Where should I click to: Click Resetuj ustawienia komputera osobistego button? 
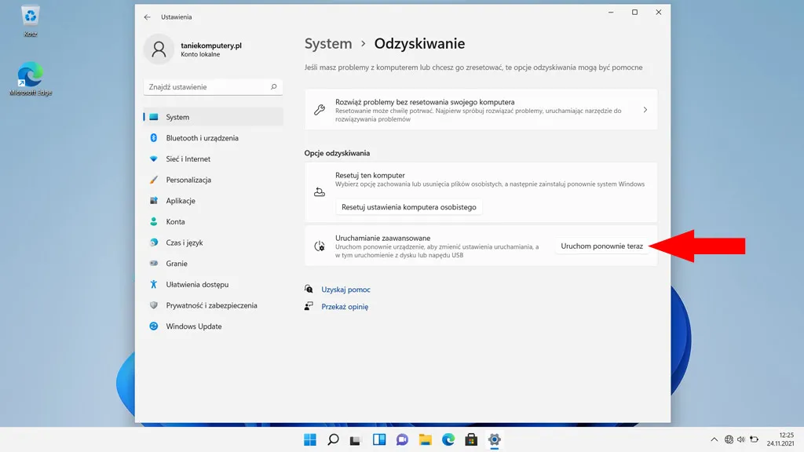(408, 207)
